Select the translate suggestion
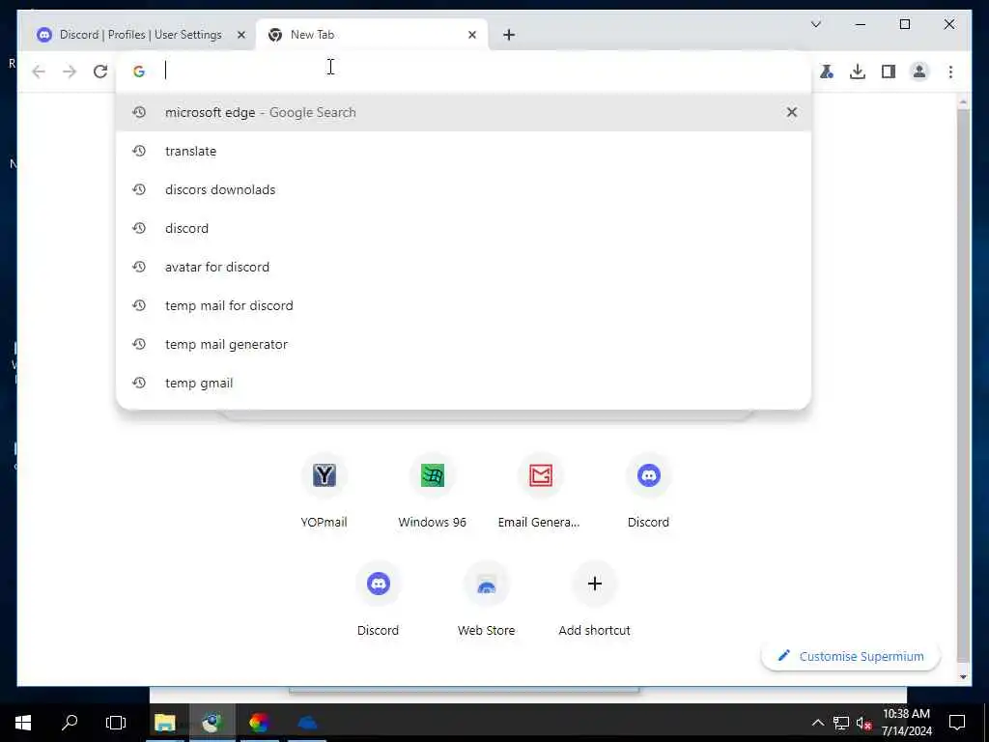Viewport: 989px width, 742px height. 464,151
